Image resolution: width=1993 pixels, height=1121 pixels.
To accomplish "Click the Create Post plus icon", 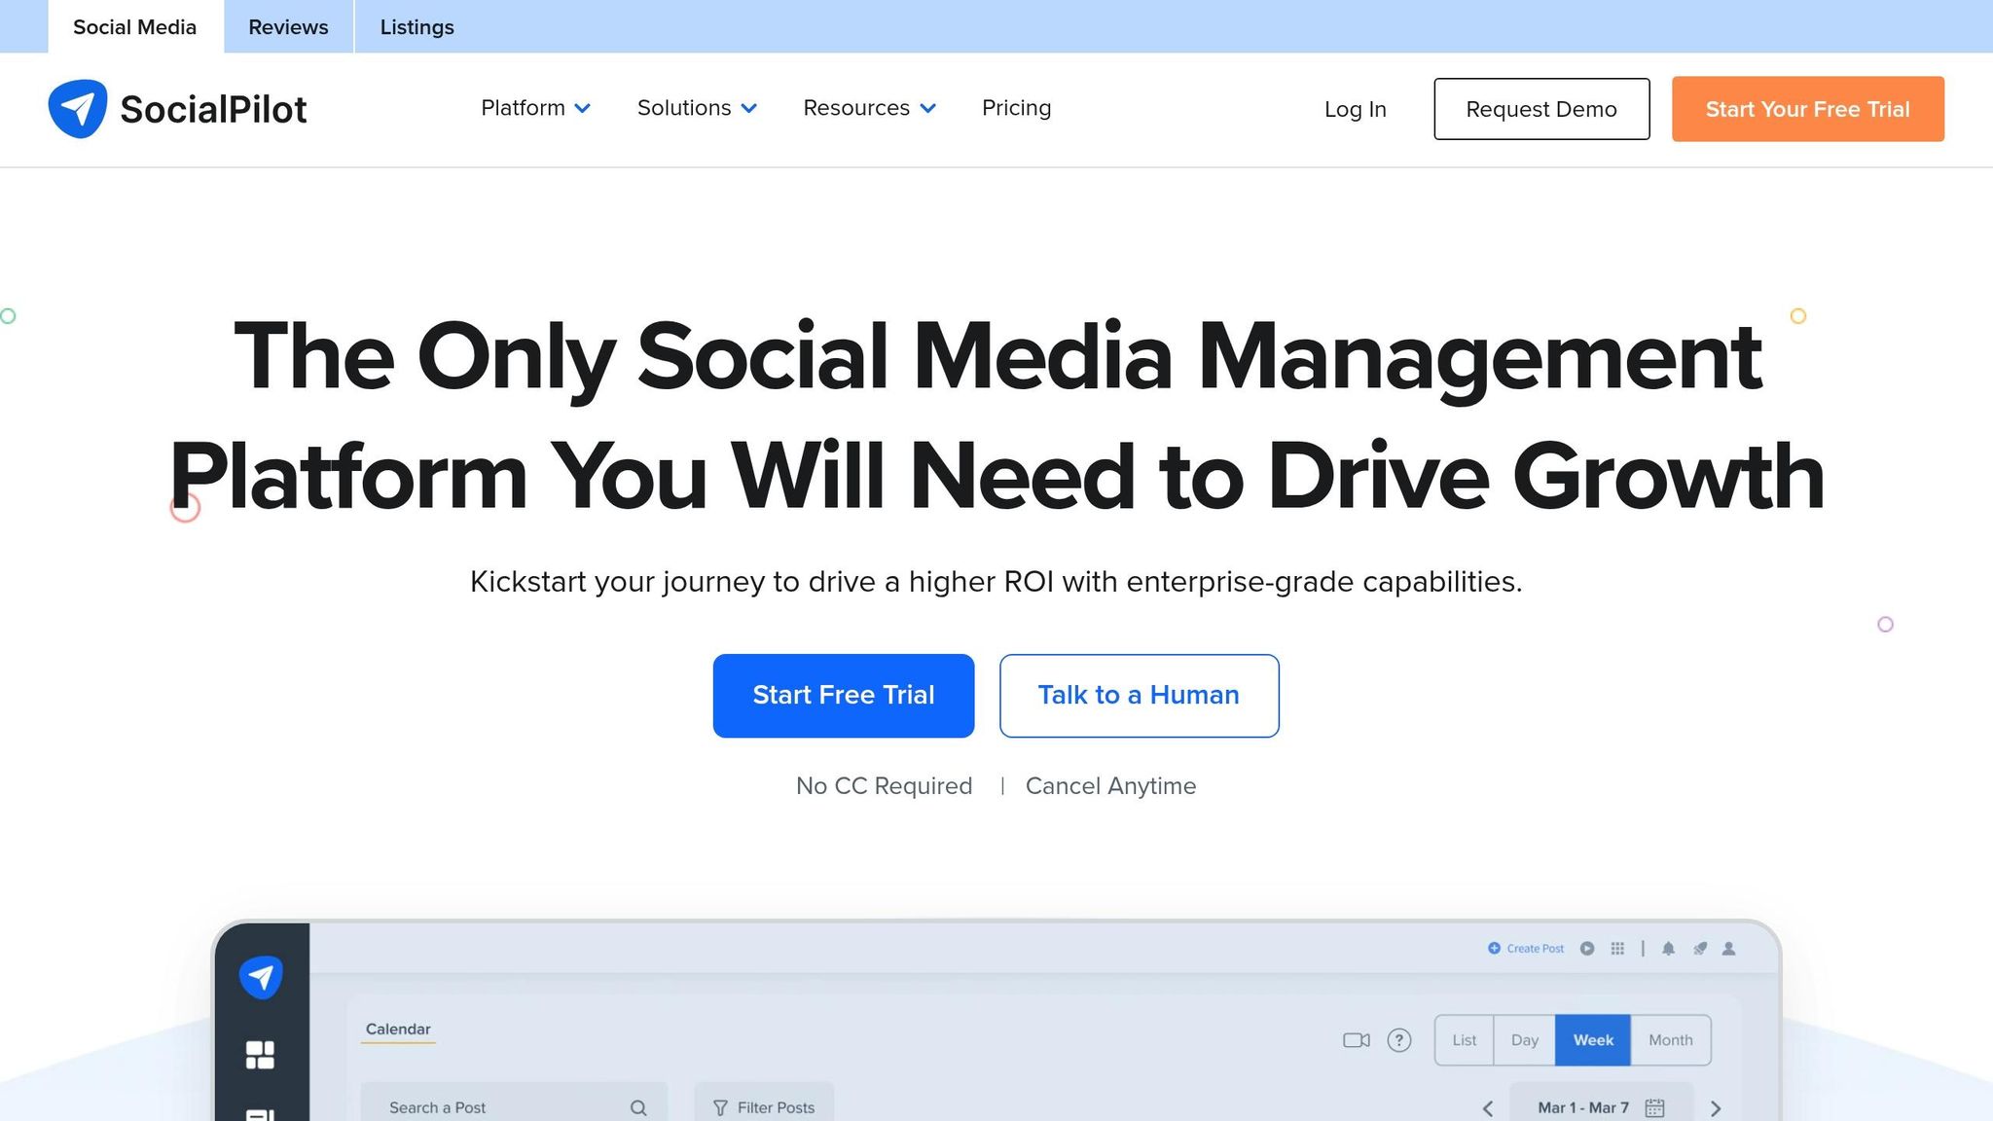I will 1494,948.
